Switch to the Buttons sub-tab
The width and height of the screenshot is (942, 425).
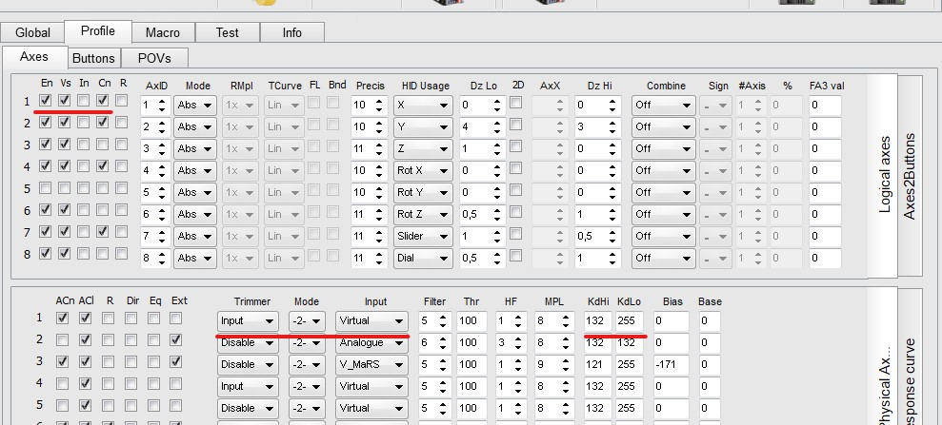[x=93, y=58]
